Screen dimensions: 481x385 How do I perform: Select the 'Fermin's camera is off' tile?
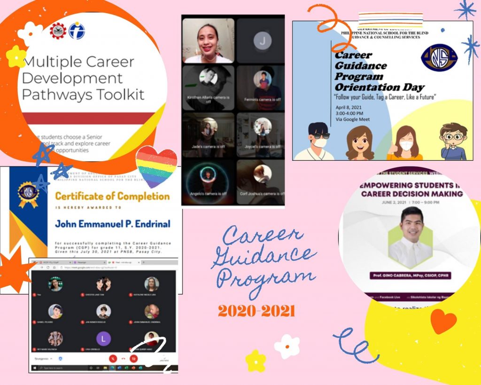[261, 88]
